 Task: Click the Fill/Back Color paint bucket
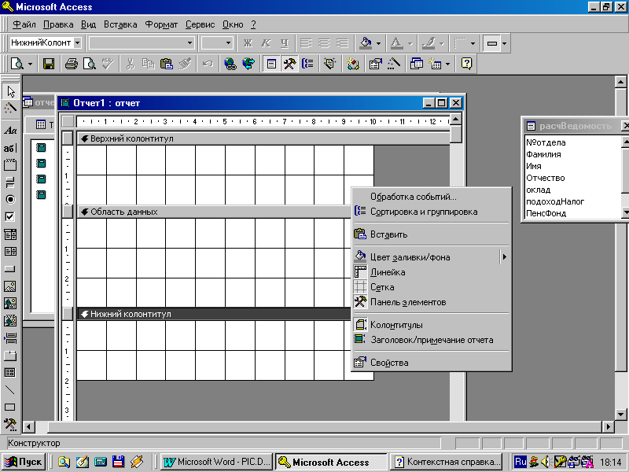[366, 43]
